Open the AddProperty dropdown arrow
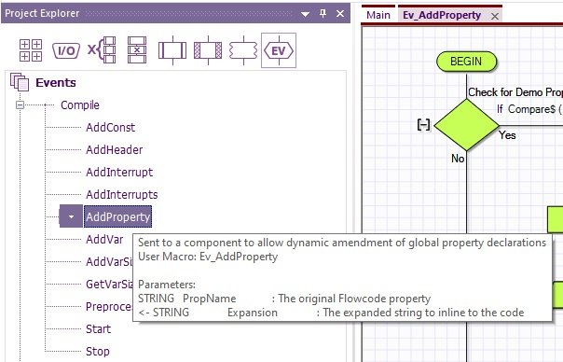Viewport: 563px width, 362px height. click(x=71, y=216)
